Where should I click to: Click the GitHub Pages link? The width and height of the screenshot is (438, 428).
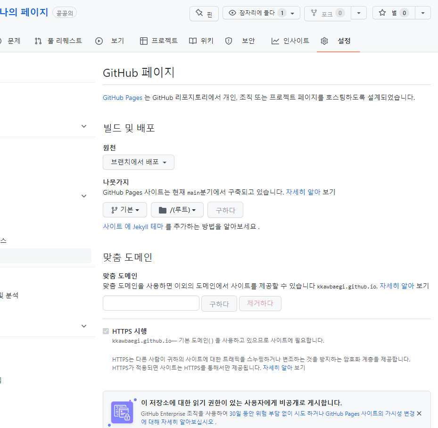pos(123,98)
